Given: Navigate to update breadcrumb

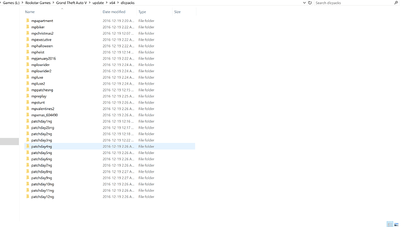Looking at the screenshot, I should coord(98,3).
